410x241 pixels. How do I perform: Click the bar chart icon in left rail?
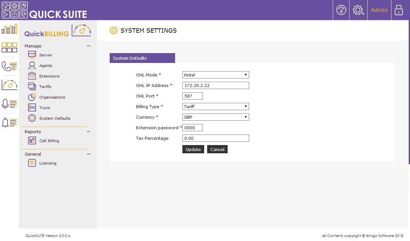[9, 29]
